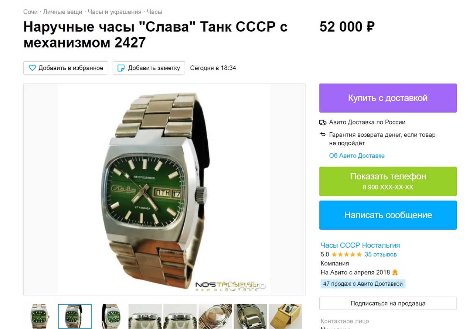Click the seller's orange badge icon
Viewport: 473px width, 329px height.
click(x=395, y=273)
